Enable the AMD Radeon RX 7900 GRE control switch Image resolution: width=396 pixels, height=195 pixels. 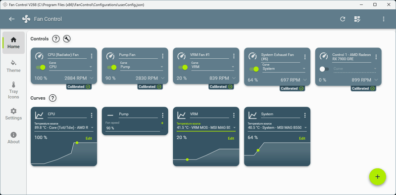(324, 69)
